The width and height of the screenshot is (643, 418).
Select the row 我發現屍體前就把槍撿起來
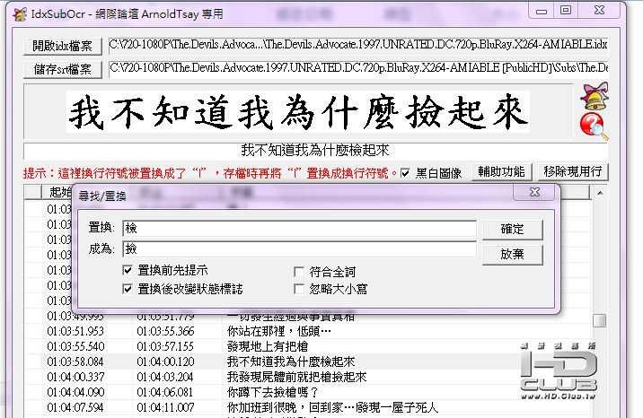click(307, 377)
